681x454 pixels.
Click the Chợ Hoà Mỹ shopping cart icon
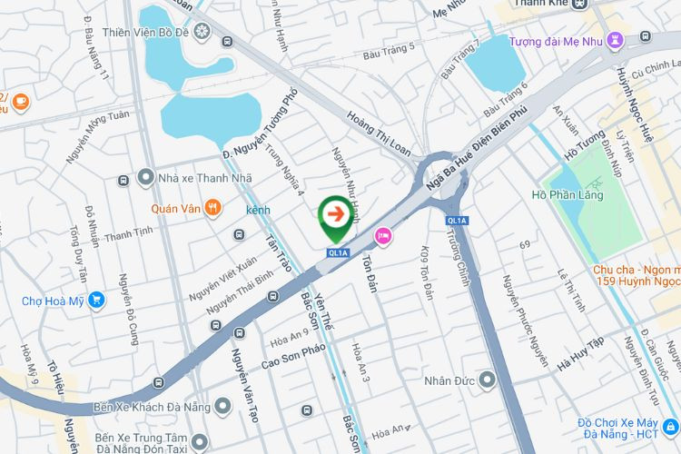[96, 301]
